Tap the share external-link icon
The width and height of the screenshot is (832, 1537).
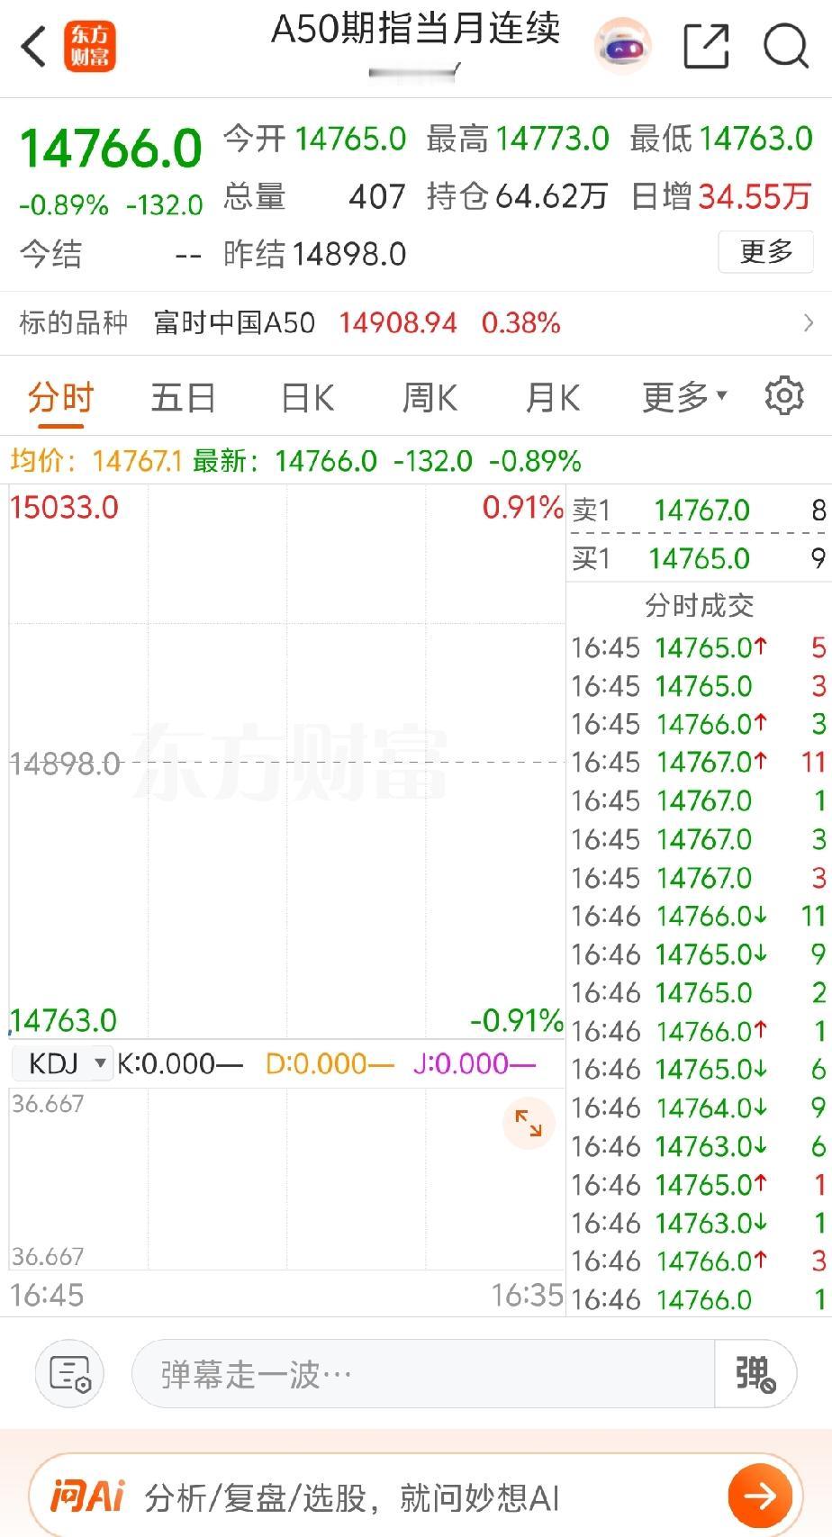point(706,46)
